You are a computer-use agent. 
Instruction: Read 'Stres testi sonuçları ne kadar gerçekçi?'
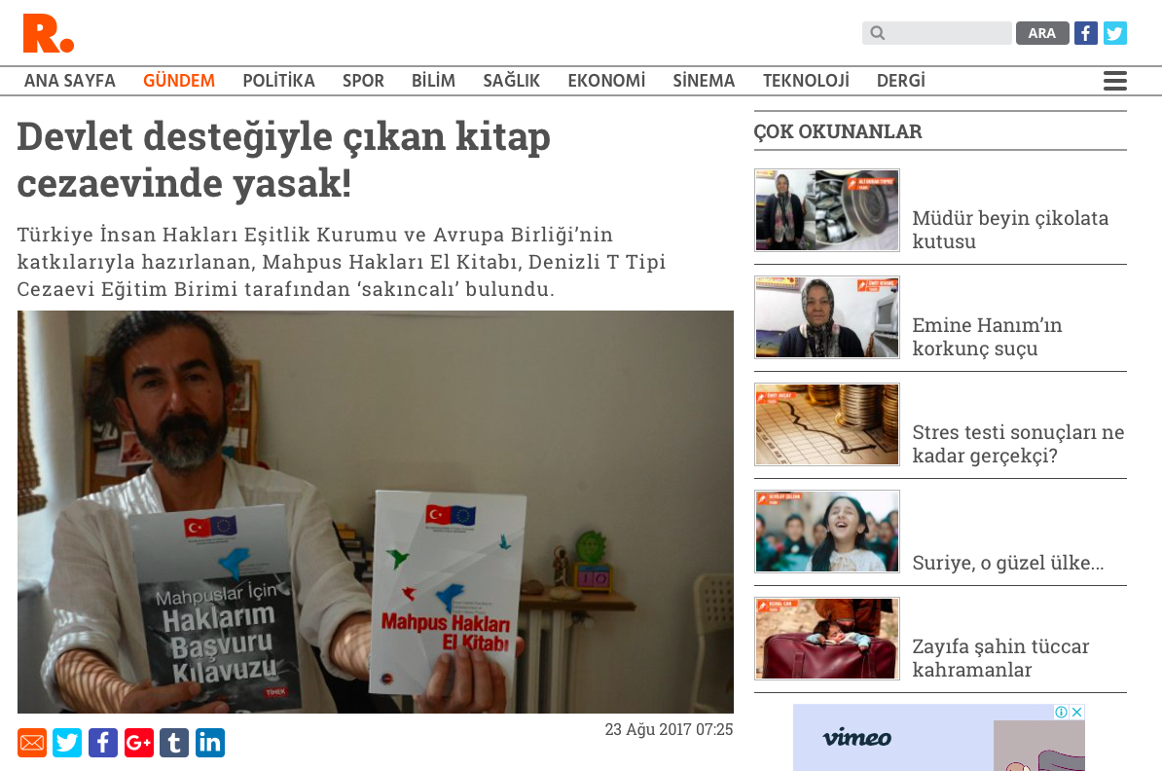click(1018, 443)
